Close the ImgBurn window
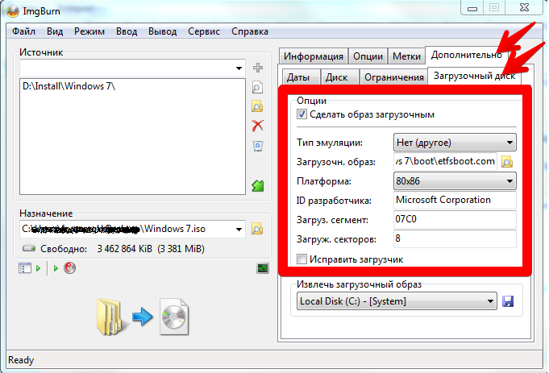Screen dimensions: 549x373 click(x=524, y=8)
